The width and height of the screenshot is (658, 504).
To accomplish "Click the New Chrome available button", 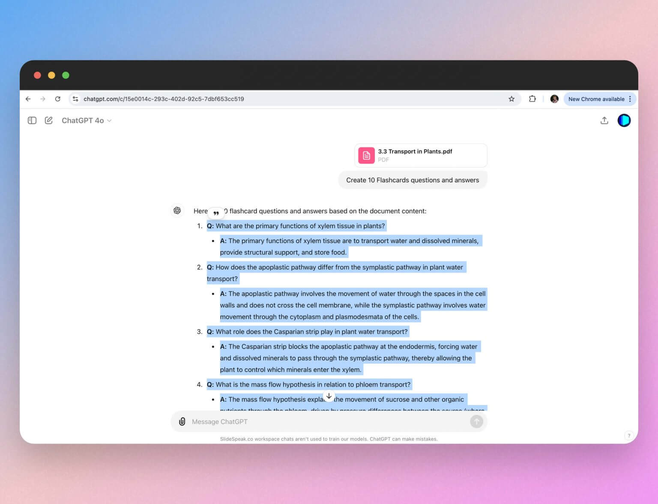I will coord(597,99).
